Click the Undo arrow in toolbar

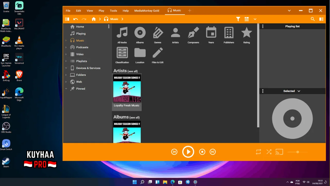click(76, 19)
